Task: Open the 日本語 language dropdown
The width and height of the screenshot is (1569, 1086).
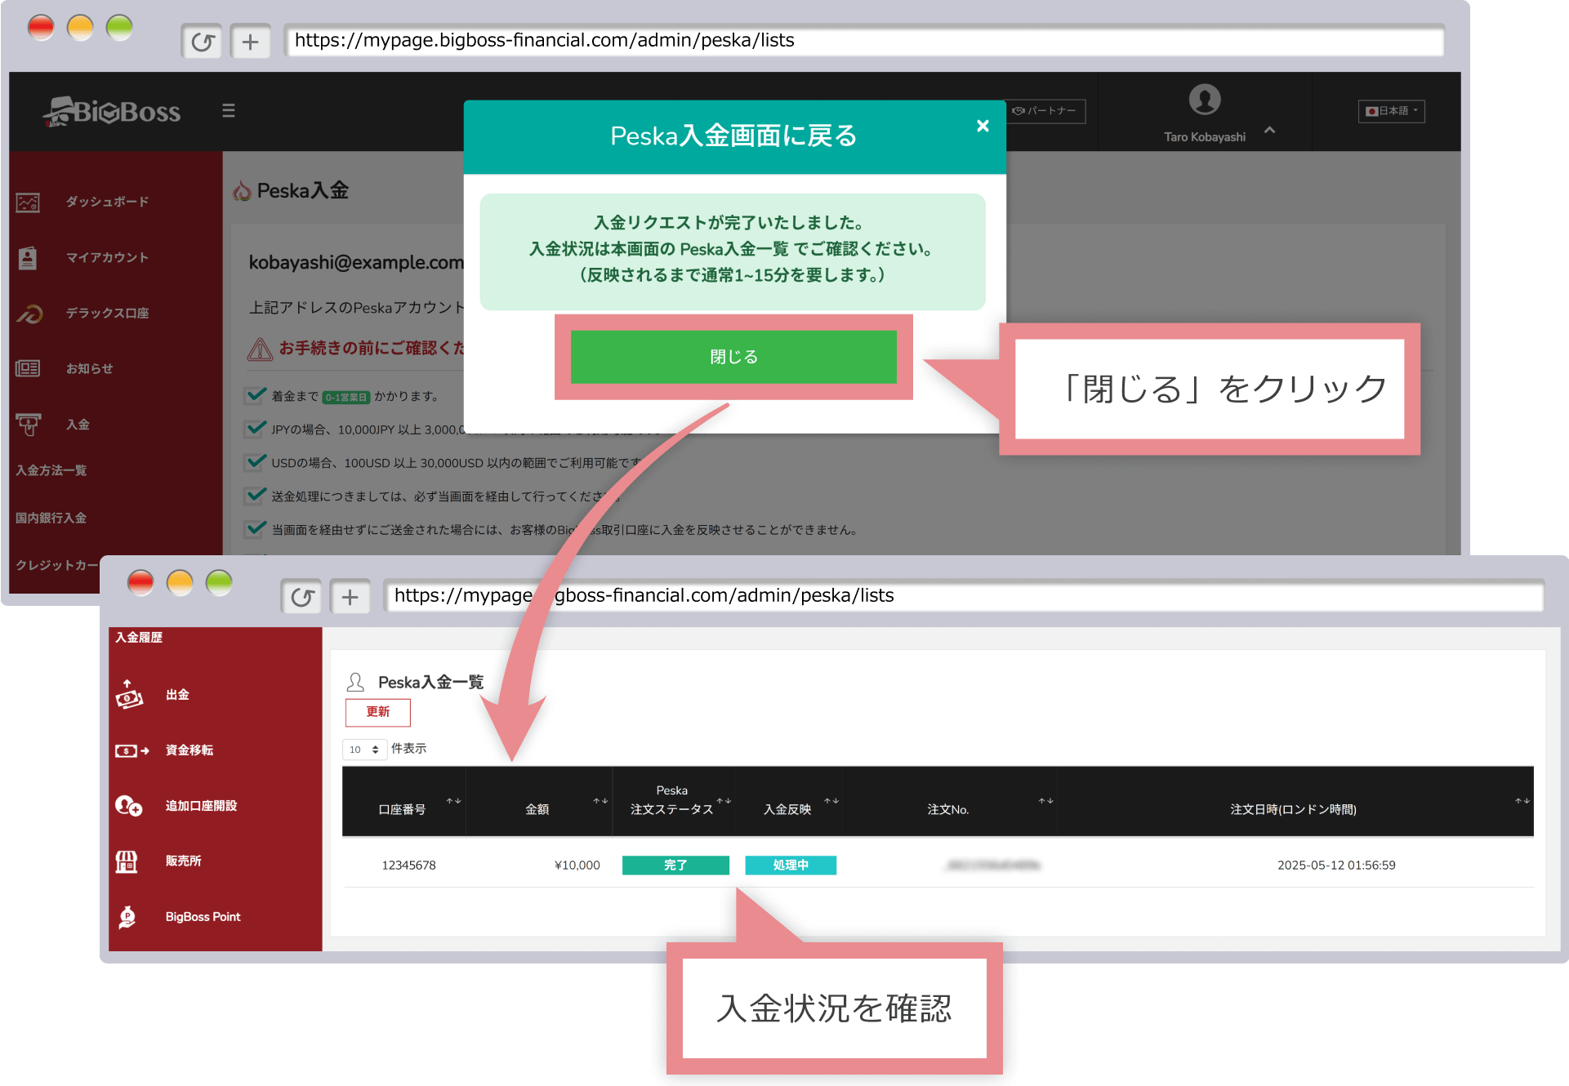Action: pos(1391,111)
